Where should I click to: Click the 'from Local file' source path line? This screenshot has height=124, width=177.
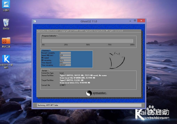click(77, 78)
